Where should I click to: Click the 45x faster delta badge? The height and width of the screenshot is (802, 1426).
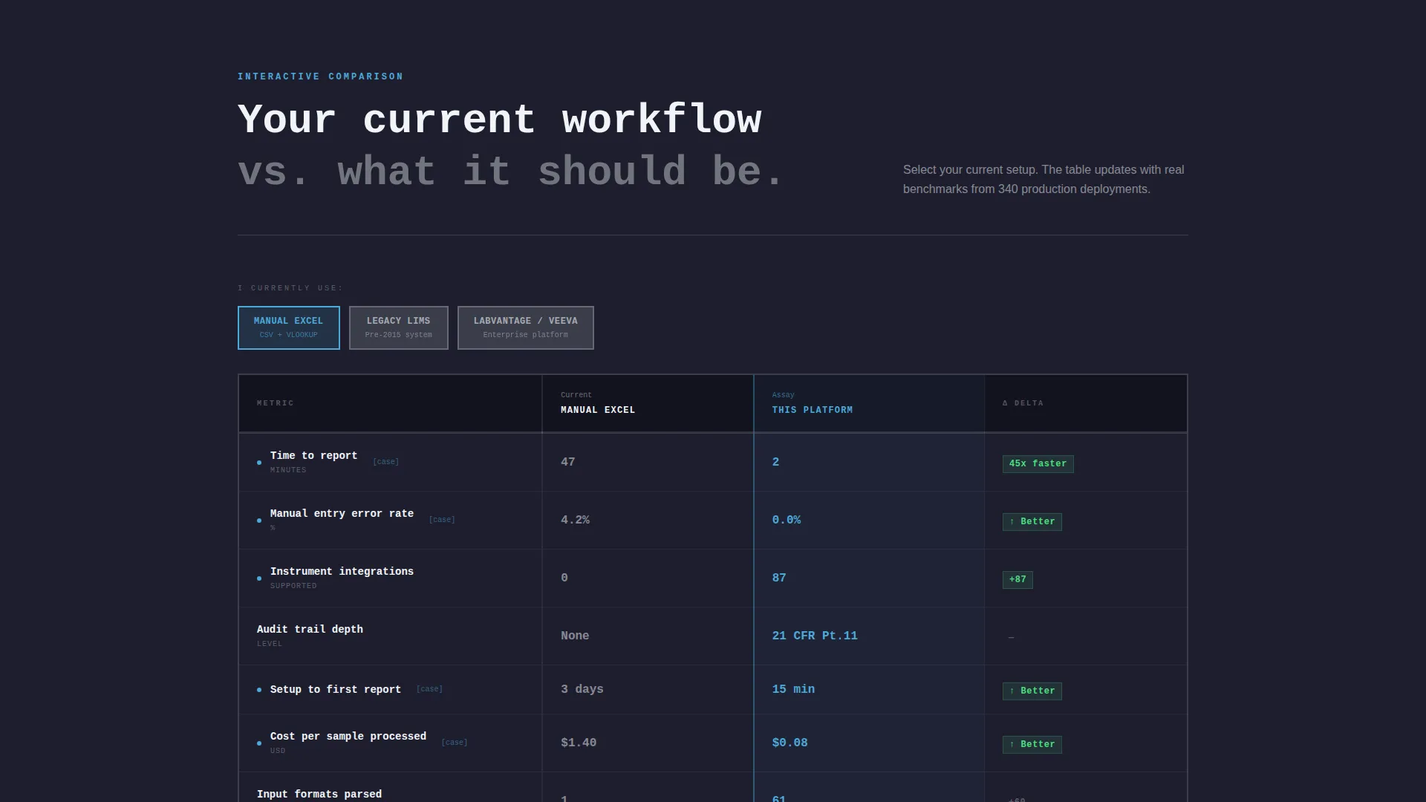coord(1038,464)
